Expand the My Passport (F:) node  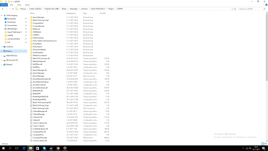click(x=2, y=60)
